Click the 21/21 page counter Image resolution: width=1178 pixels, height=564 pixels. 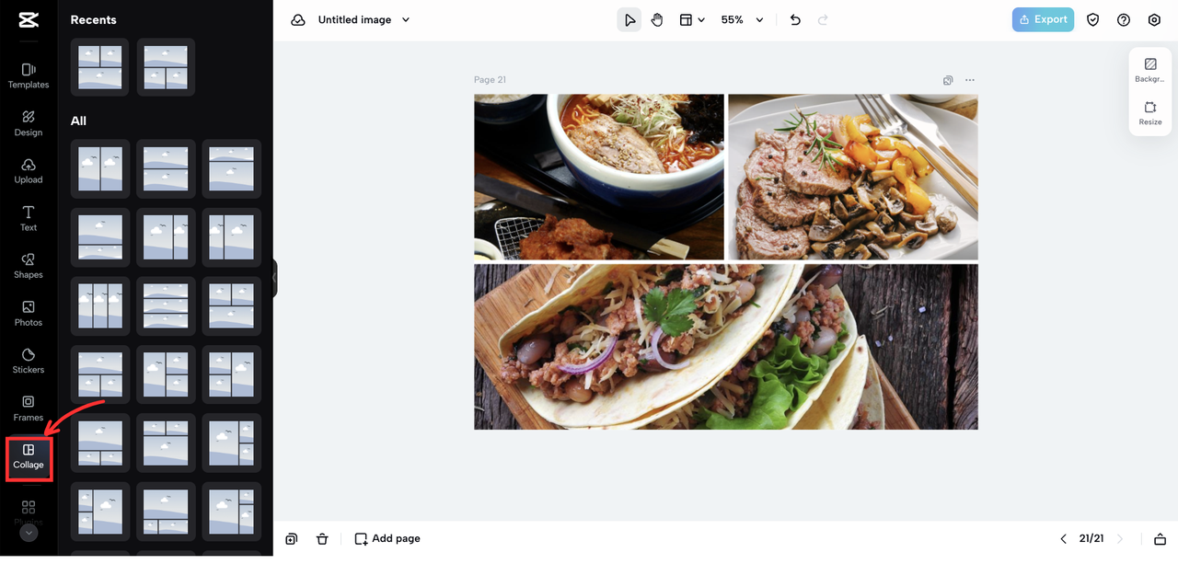tap(1091, 538)
